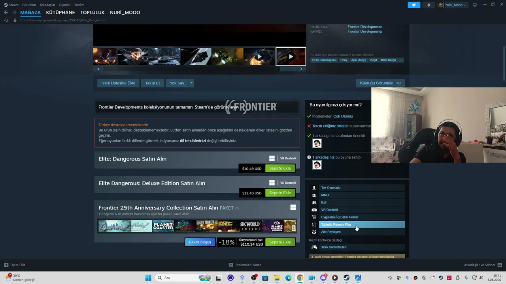
Task: Click the Paket bilgisi button
Action: coord(200,242)
